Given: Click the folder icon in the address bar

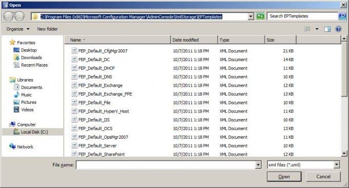Looking at the screenshot, I should 35,16.
